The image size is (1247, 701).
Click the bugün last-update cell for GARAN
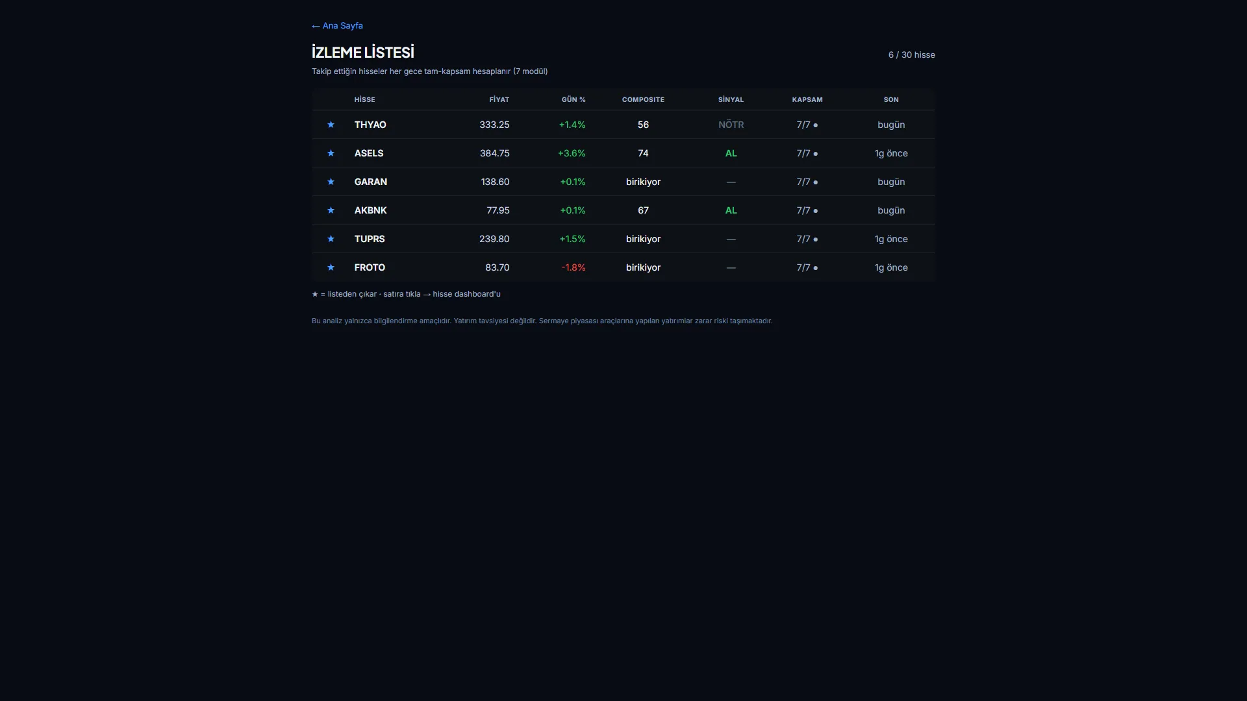[891, 182]
